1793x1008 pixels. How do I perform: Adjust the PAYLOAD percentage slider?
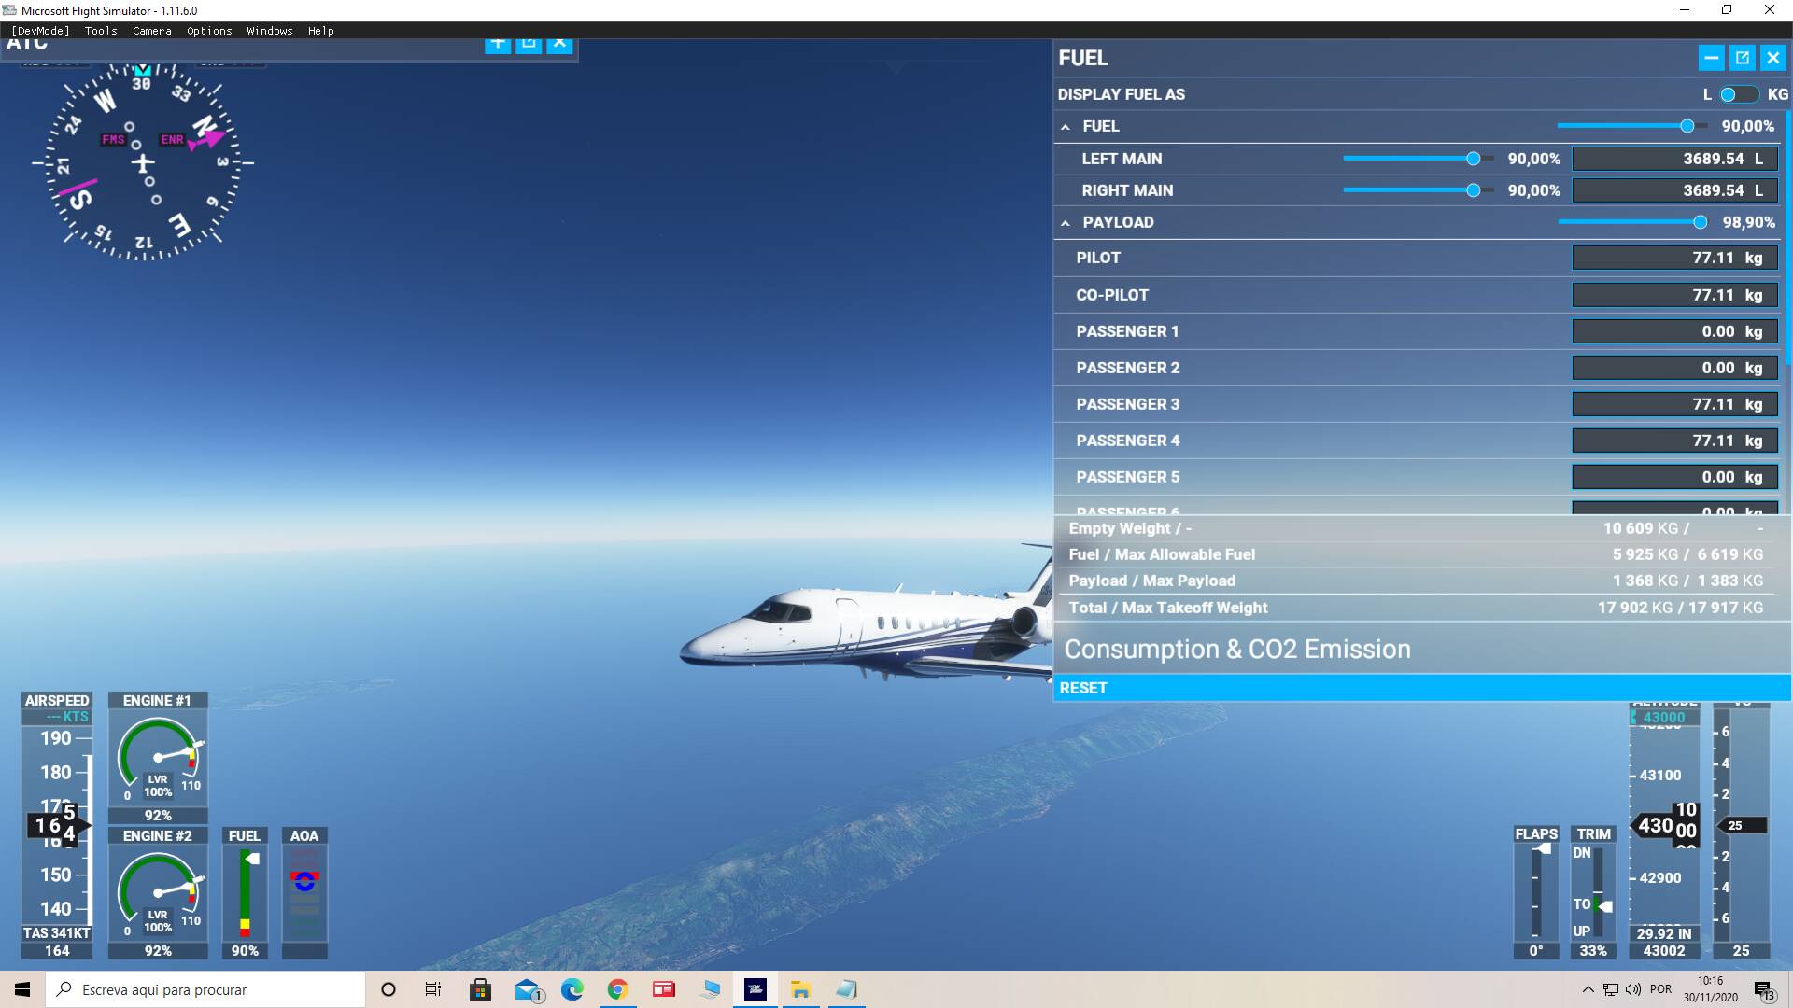[1633, 222]
